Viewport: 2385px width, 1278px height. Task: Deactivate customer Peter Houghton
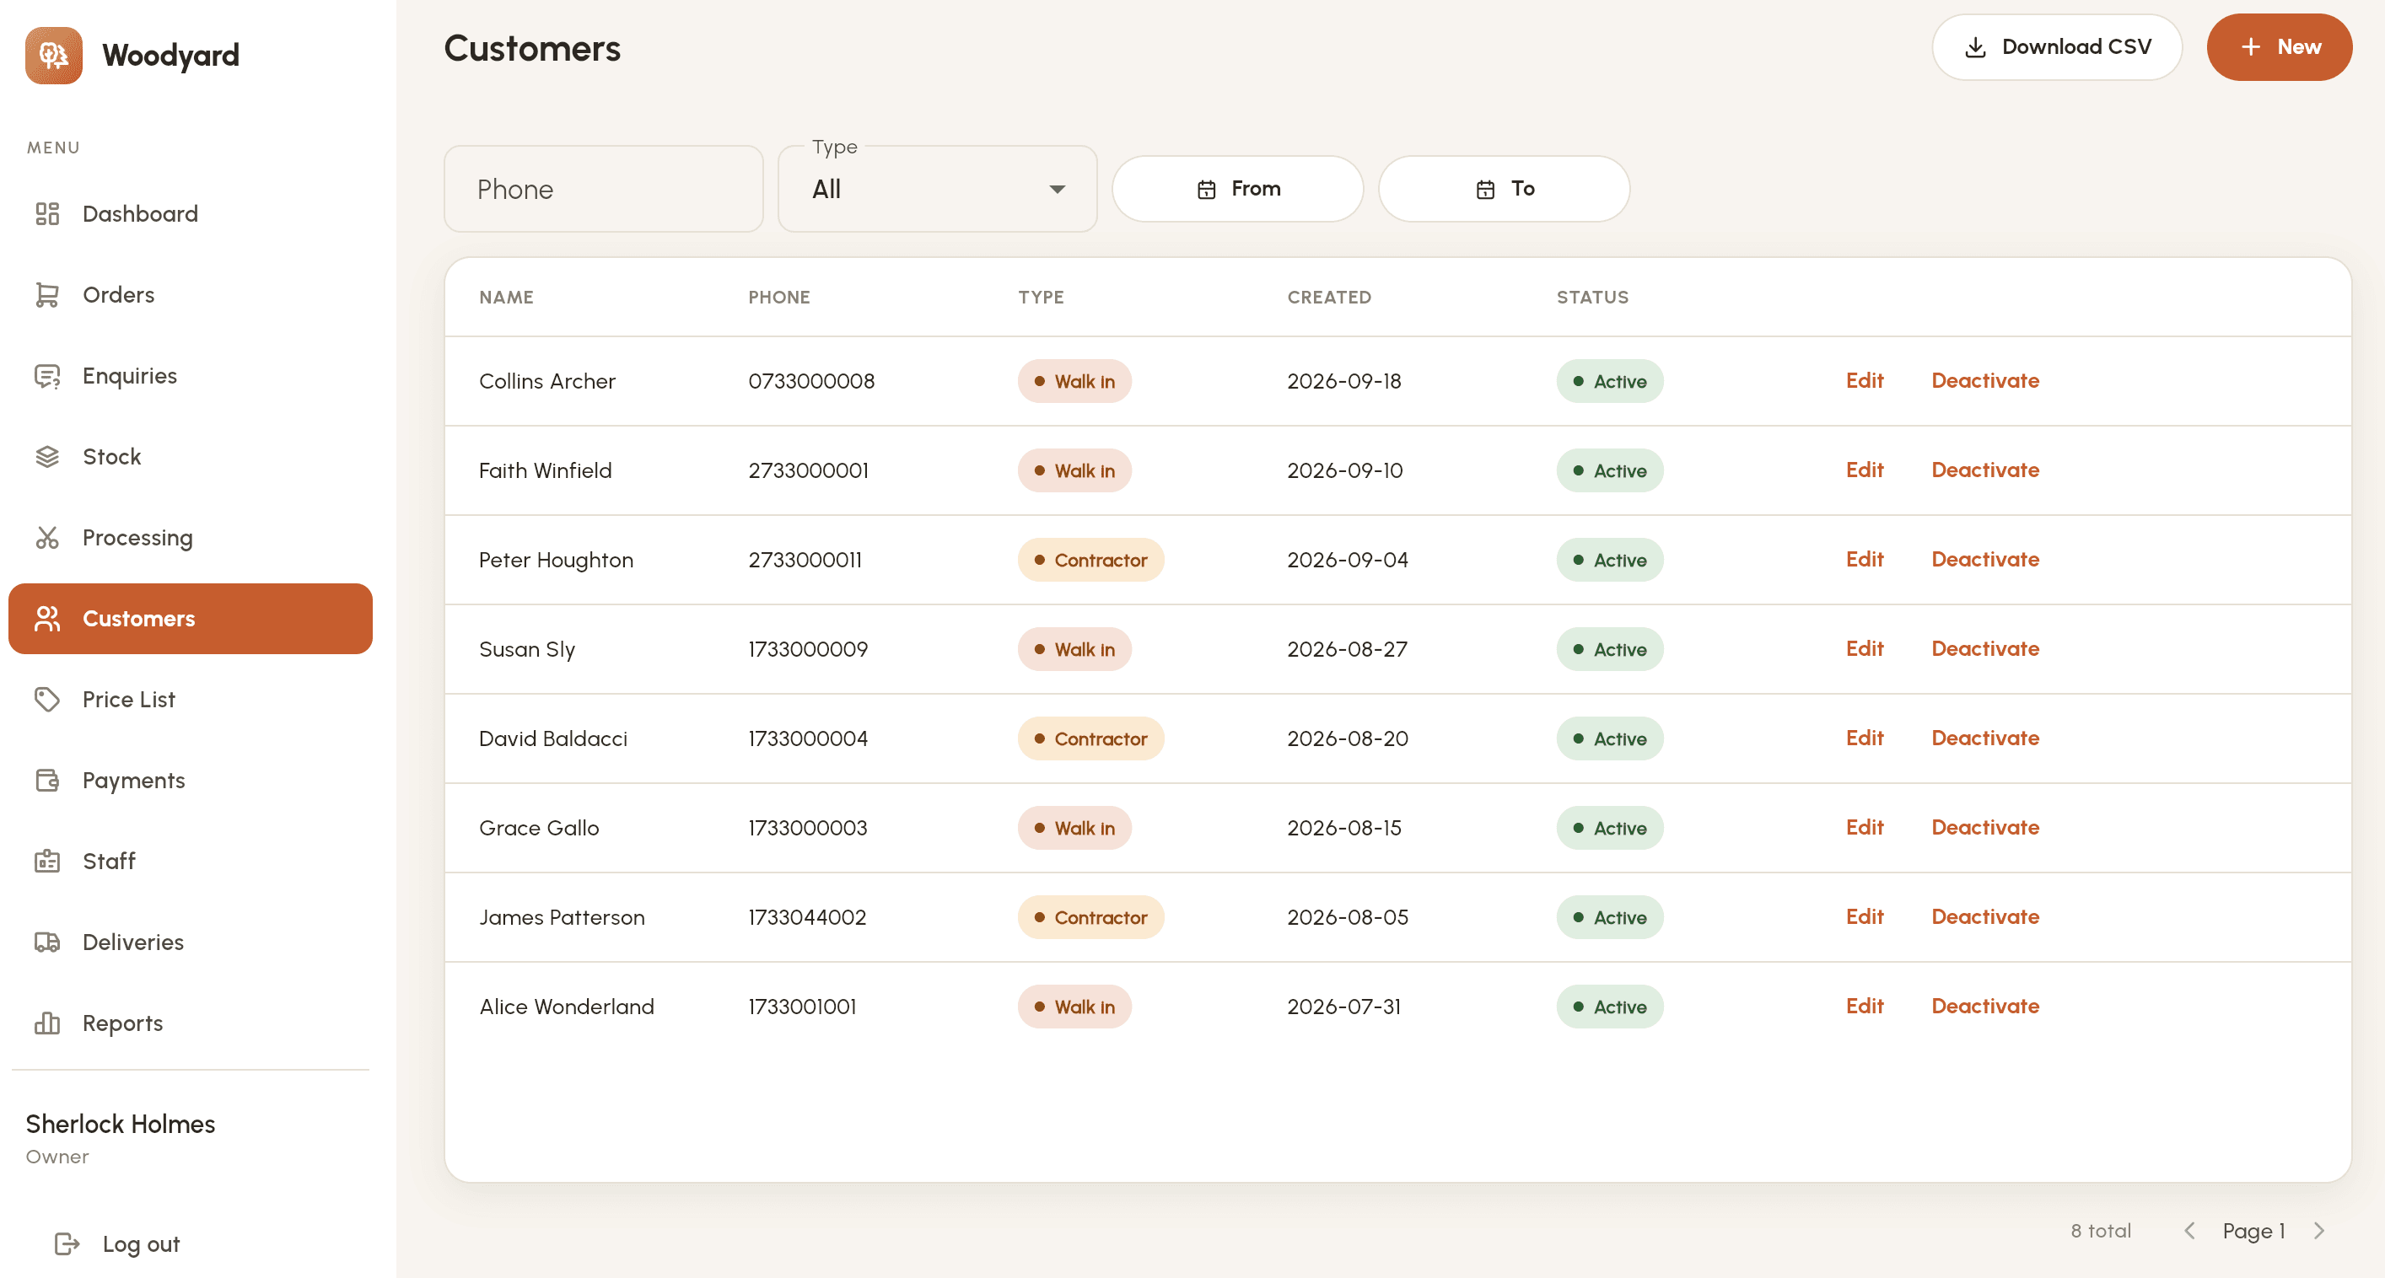point(1985,559)
